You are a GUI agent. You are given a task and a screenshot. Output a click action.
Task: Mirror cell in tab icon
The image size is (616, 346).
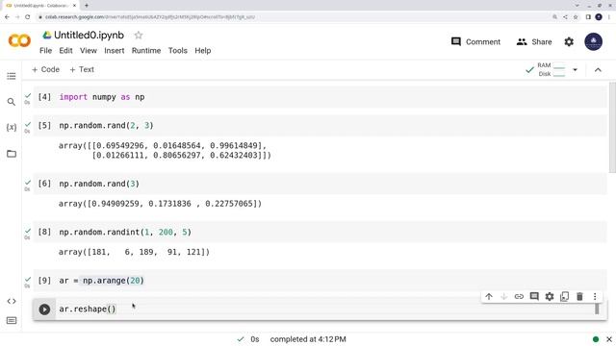pos(565,297)
